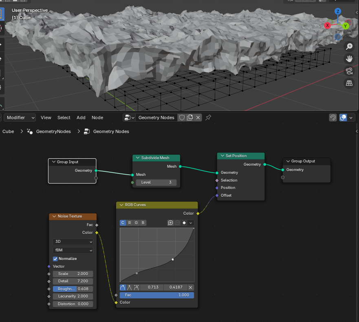Click the Fac slider in RGB Curves

coord(156,295)
